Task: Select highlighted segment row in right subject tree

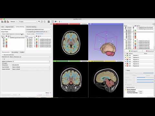Action: (x=139, y=32)
